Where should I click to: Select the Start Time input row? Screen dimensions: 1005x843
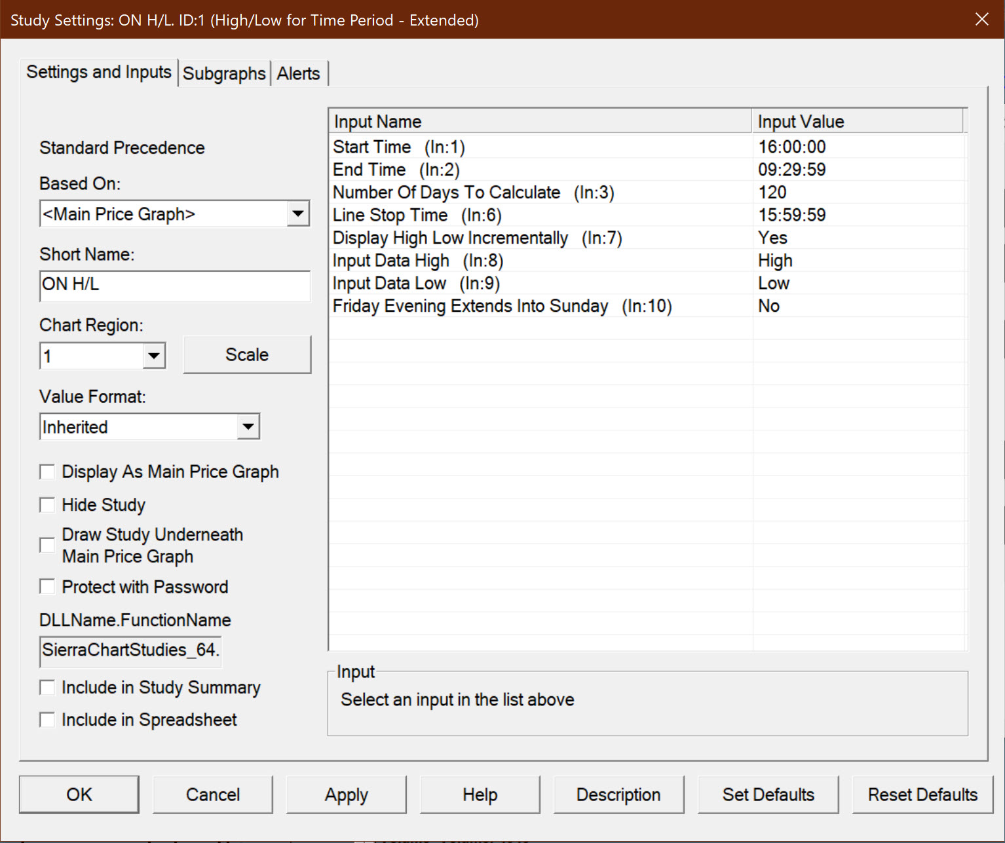(540, 147)
